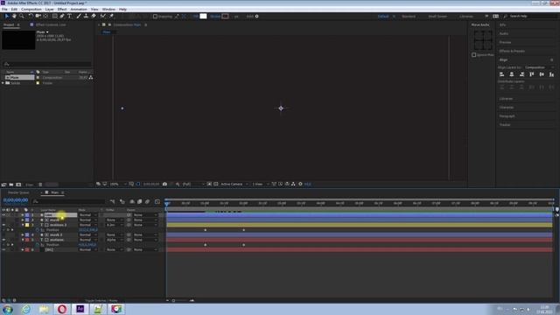The width and height of the screenshot is (560, 315).
Task: Select the Brush tool
Action: coord(79,16)
